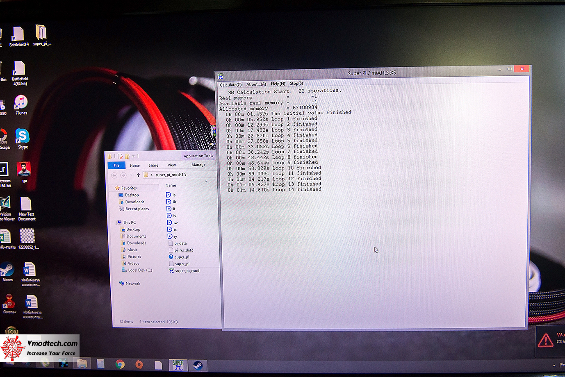
Task: Select the New Text Document desktop file
Action: 27,209
